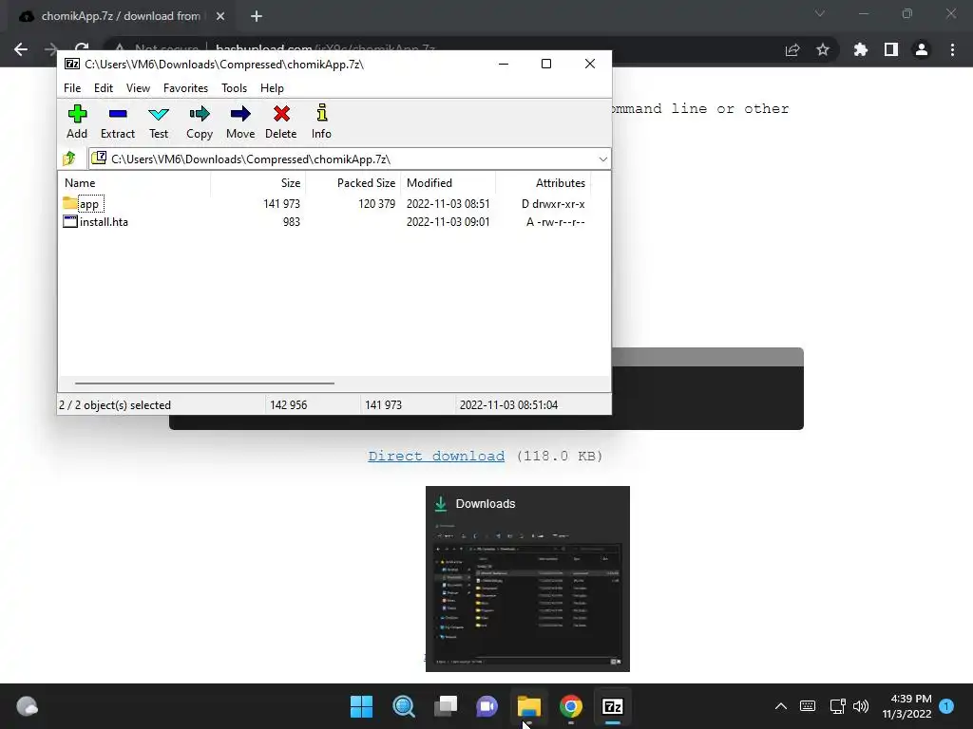Open clock and date 4:39 PM

[907, 706]
